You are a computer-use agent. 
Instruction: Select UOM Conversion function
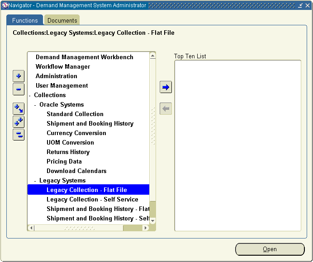point(70,143)
